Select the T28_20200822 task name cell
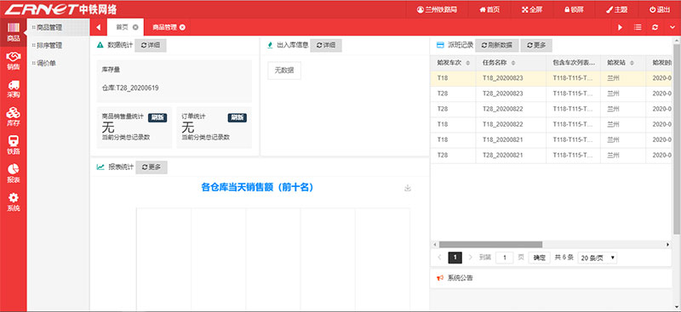Screen dimensions: 681x312 pos(511,109)
